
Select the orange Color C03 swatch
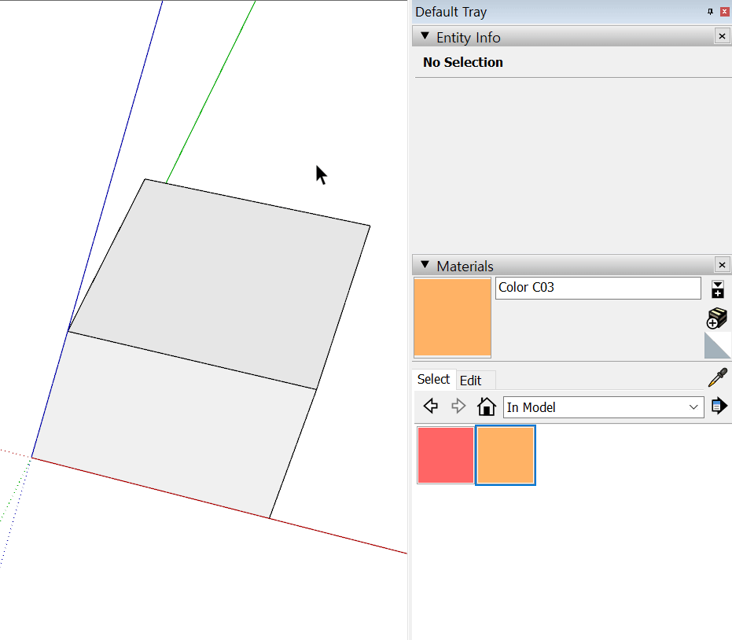coord(506,455)
